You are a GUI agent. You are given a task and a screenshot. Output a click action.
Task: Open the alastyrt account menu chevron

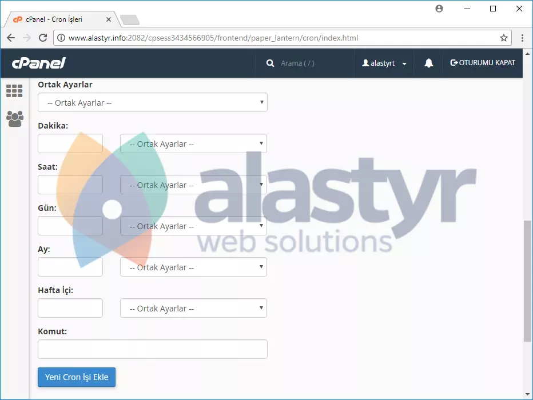[x=404, y=64]
